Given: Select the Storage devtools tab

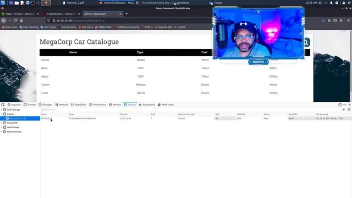Looking at the screenshot, I should pos(130,105).
